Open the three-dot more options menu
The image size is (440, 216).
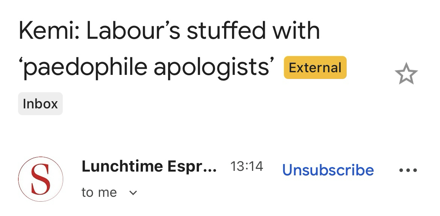click(408, 170)
